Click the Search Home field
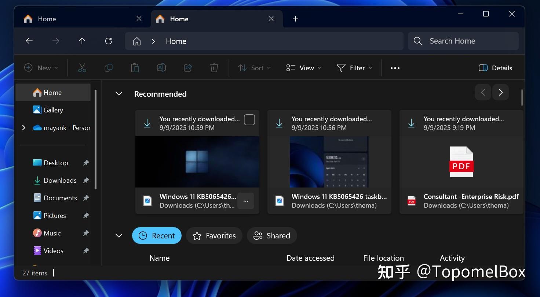 (463, 41)
